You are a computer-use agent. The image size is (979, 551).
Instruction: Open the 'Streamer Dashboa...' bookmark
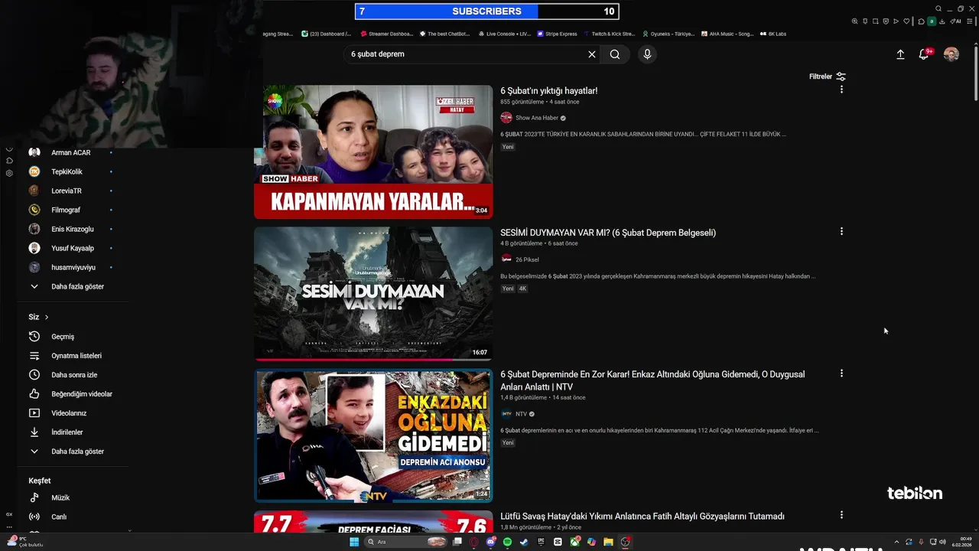pyautogui.click(x=386, y=34)
